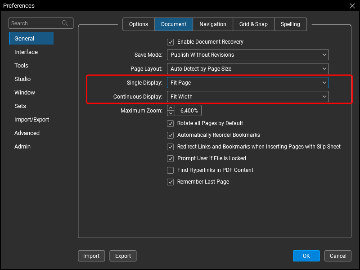Toggle Enable Document Recovery checkbox
The height and width of the screenshot is (270, 360).
point(171,42)
